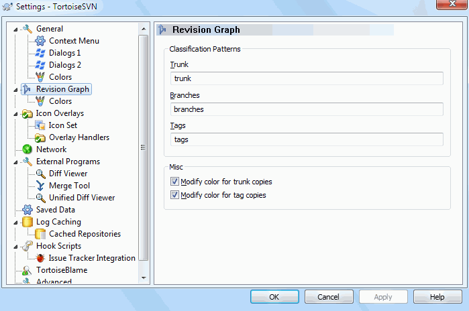
Task: Click the External Programs wrench icon
Action: 28,162
